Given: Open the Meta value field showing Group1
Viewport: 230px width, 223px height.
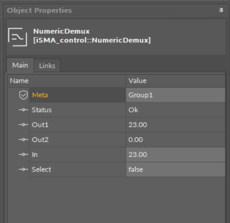Looking at the screenshot, I should tap(176, 95).
